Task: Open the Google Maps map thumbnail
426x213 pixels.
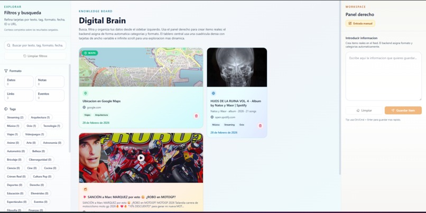Action: (x=141, y=67)
